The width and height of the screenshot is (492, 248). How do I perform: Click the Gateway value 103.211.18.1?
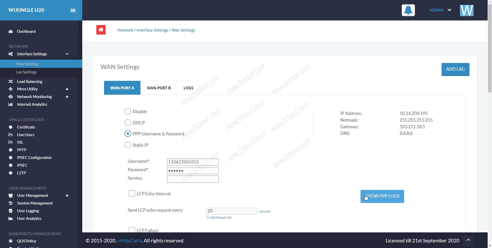[x=412, y=126]
